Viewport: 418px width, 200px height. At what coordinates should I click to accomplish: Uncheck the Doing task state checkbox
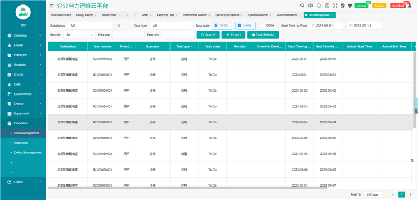pos(240,26)
